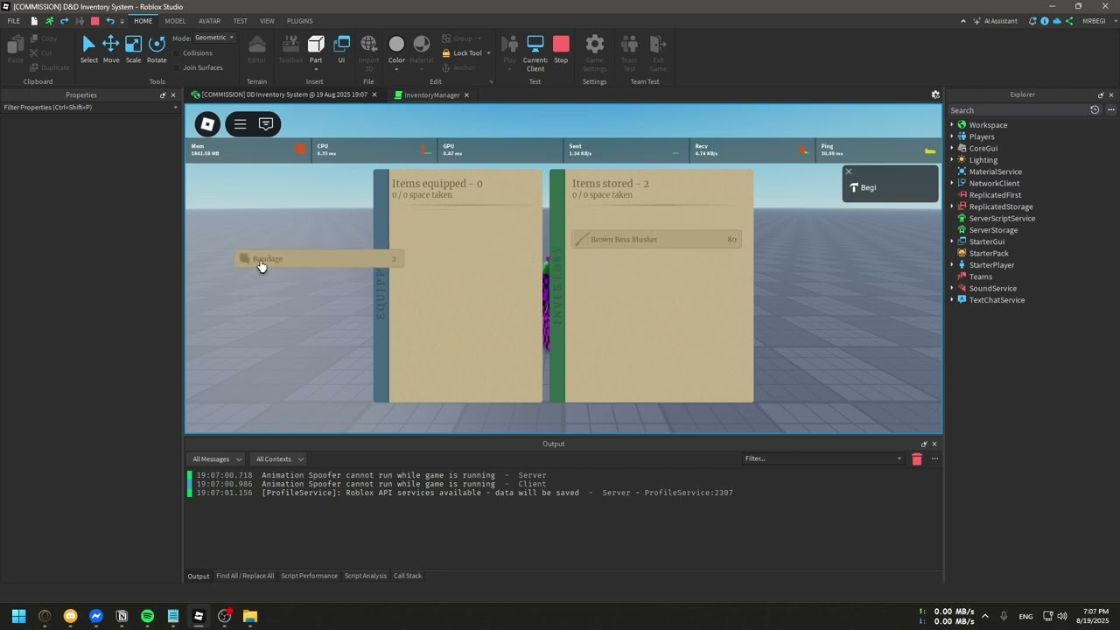Open the InventoryManager script tab
The width and height of the screenshot is (1120, 630).
point(431,94)
